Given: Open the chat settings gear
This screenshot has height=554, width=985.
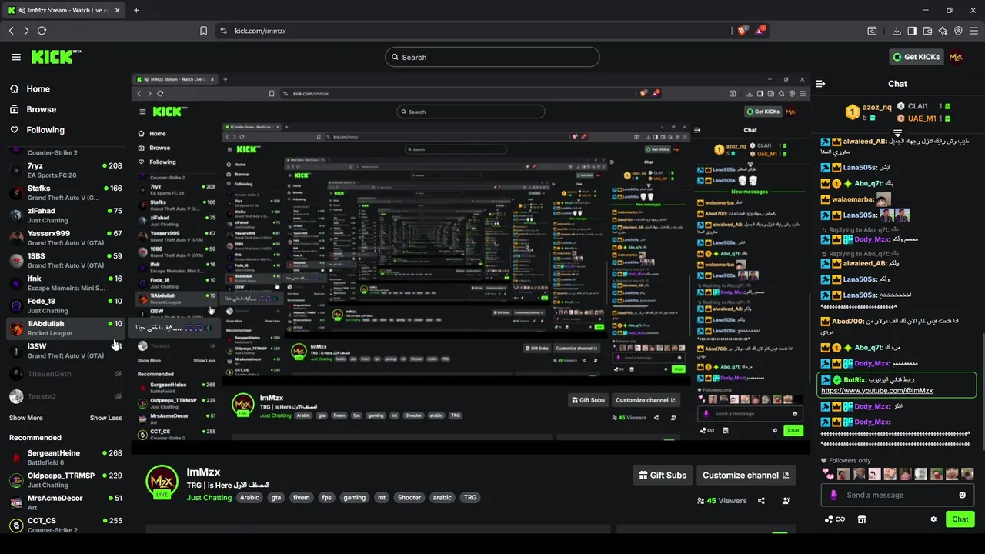Looking at the screenshot, I should [933, 519].
